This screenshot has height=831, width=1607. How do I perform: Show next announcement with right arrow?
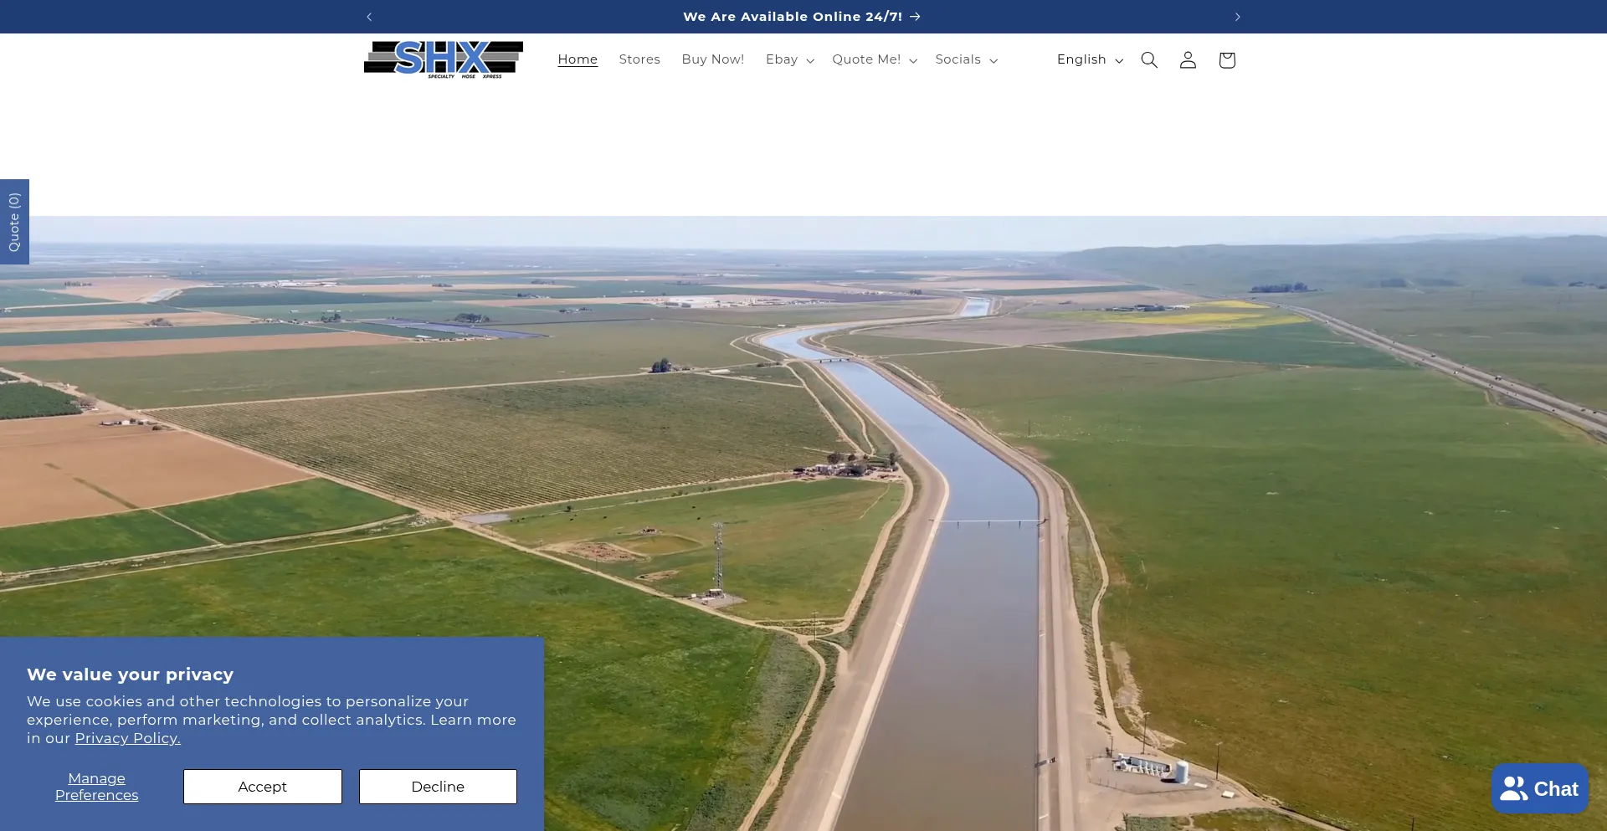pos(1237,17)
